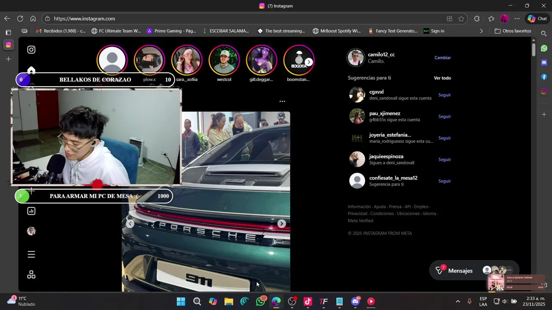This screenshot has width=552, height=310.
Task: Open the Vas a Querer Volver music widget
Action: point(517,282)
